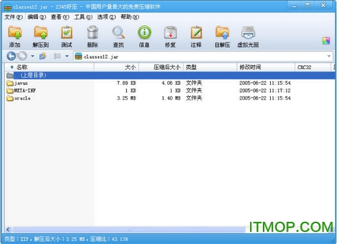Go up one folder level icon
The image size is (337, 244).
(x=42, y=56)
